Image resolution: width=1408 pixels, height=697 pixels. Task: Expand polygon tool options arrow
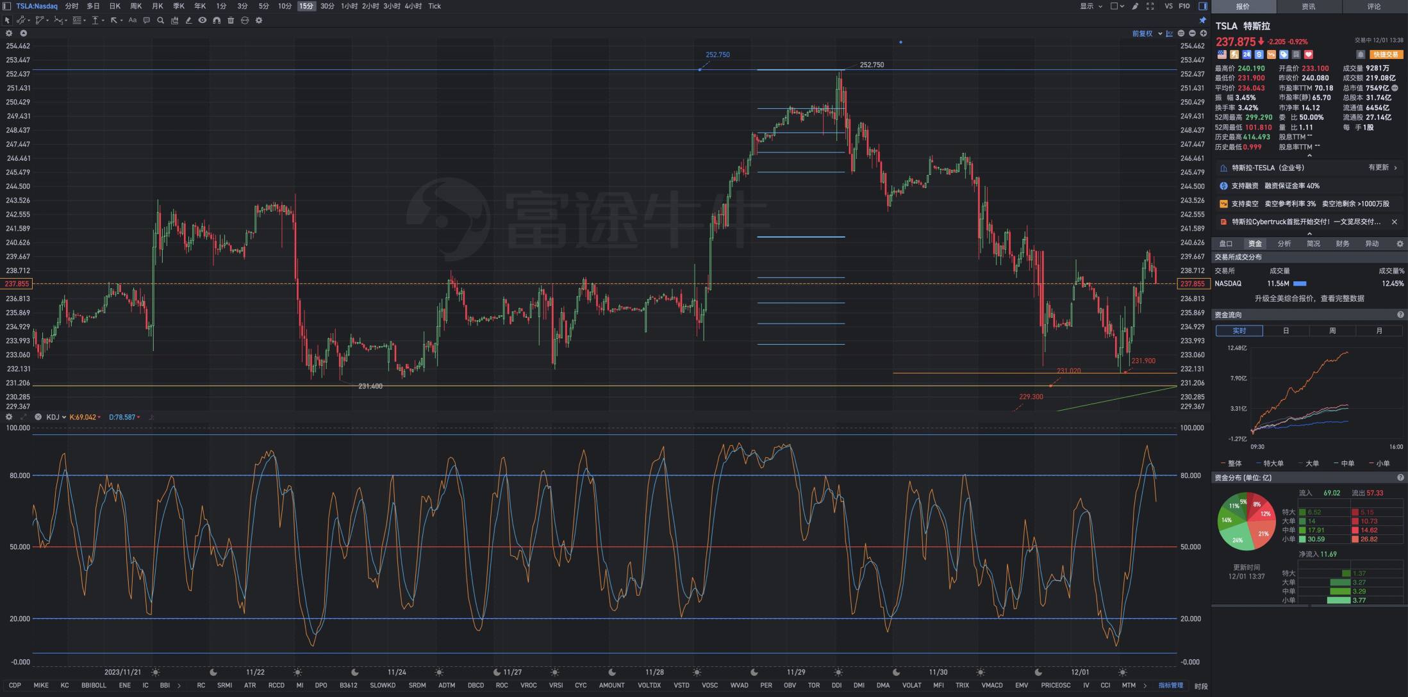tap(47, 20)
